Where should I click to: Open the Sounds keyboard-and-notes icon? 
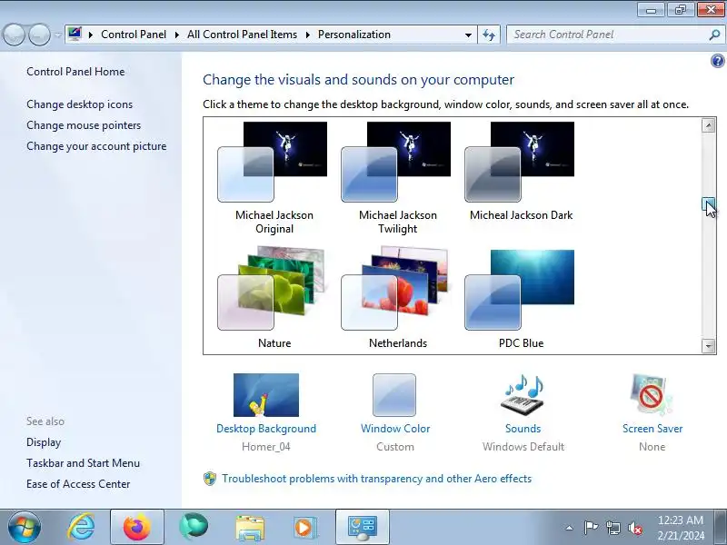[x=523, y=395]
